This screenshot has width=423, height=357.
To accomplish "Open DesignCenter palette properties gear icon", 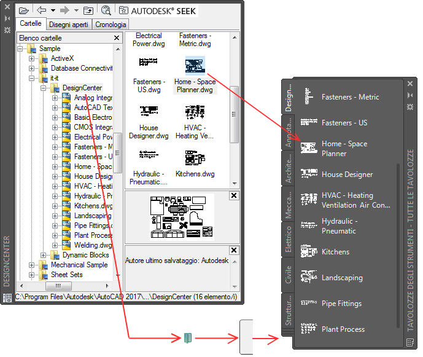I will pos(7,29).
